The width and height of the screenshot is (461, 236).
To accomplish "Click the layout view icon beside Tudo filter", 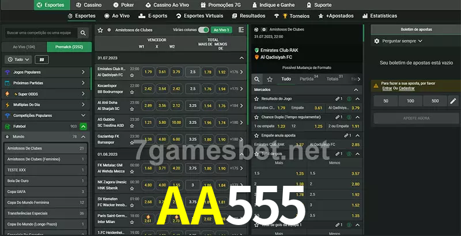I will pyautogui.click(x=41, y=59).
